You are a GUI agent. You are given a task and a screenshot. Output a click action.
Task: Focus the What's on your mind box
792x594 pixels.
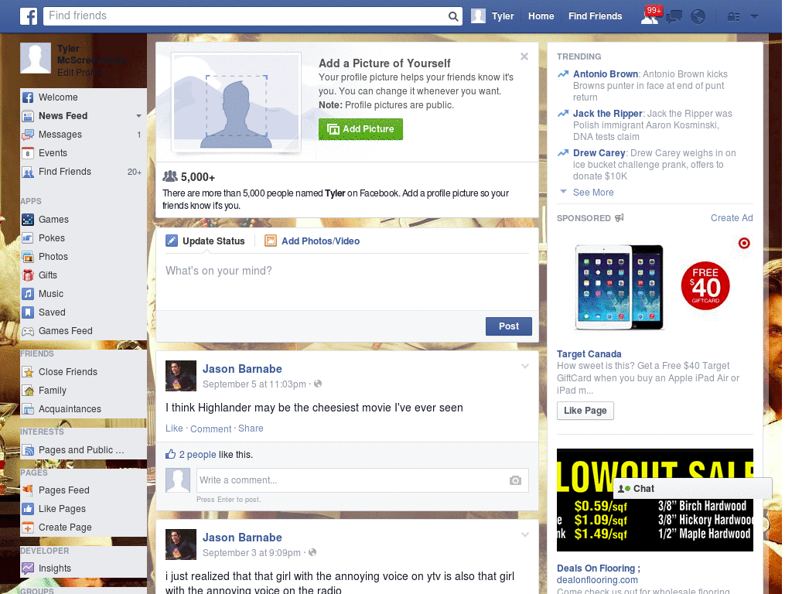click(347, 283)
